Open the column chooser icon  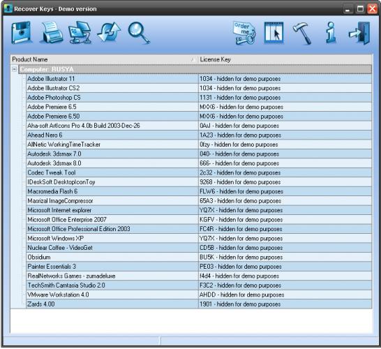[274, 33]
